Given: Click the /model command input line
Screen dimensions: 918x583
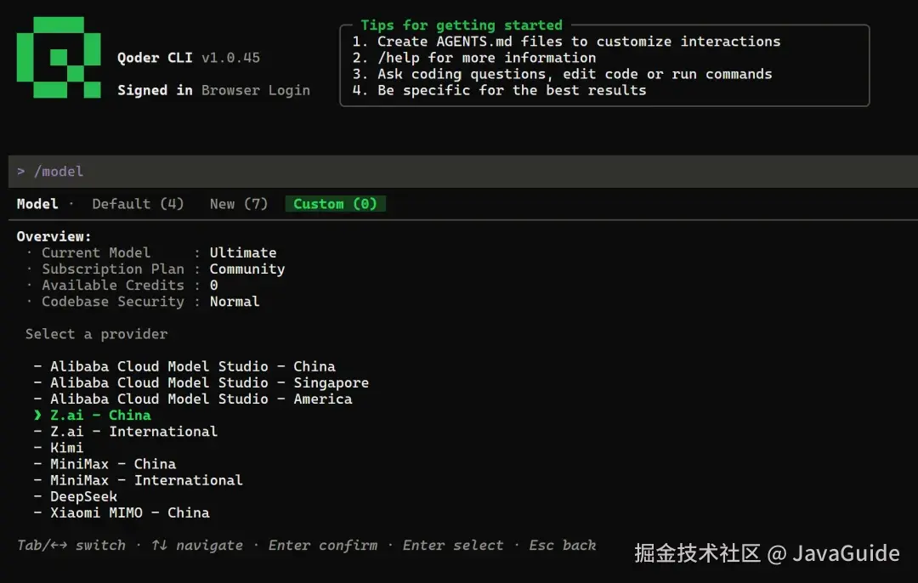Looking at the screenshot, I should [x=463, y=172].
